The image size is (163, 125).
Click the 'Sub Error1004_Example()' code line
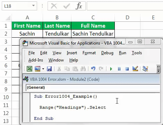[66, 96]
